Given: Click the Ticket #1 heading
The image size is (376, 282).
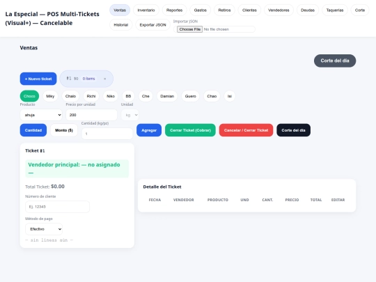Looking at the screenshot, I should [x=35, y=150].
